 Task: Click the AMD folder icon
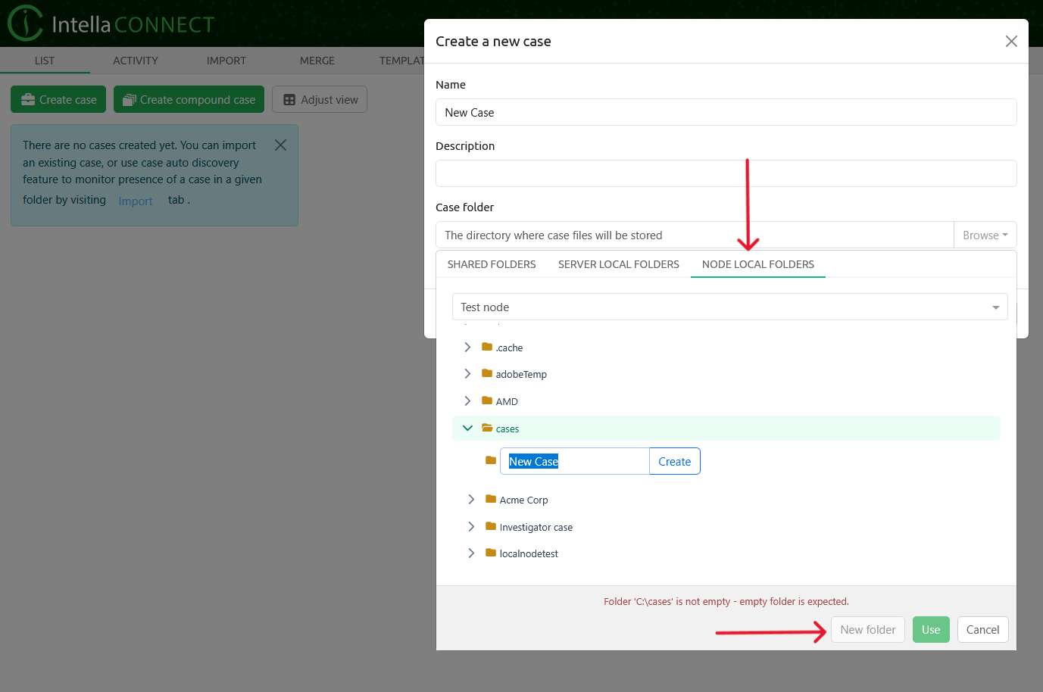pos(487,401)
